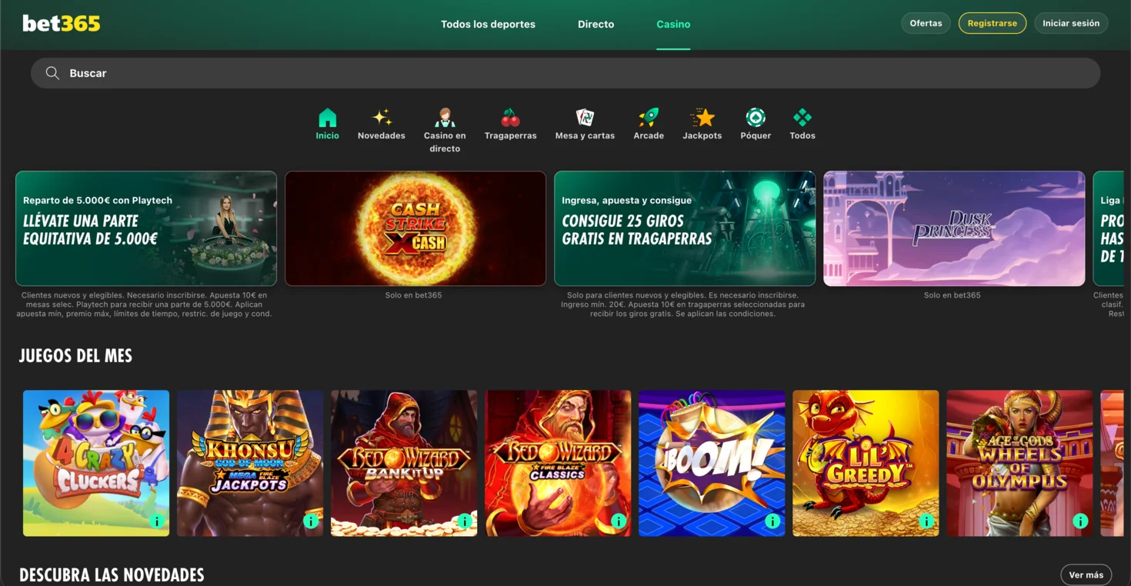Launch Khonsu God of Moon Jackpots
Image resolution: width=1131 pixels, height=586 pixels.
pos(250,463)
